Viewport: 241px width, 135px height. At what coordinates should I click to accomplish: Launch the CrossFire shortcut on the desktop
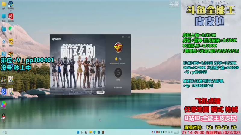(11, 54)
